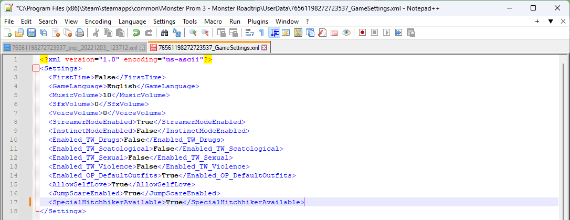Open the document list dropdown arrow
Screen dimensions: 570x220
pyautogui.click(x=551, y=22)
